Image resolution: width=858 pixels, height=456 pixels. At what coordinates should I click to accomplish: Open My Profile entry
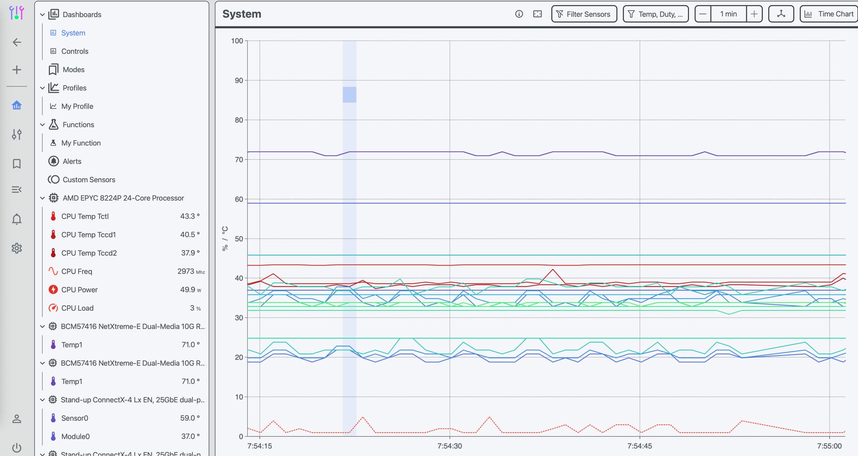(x=77, y=106)
